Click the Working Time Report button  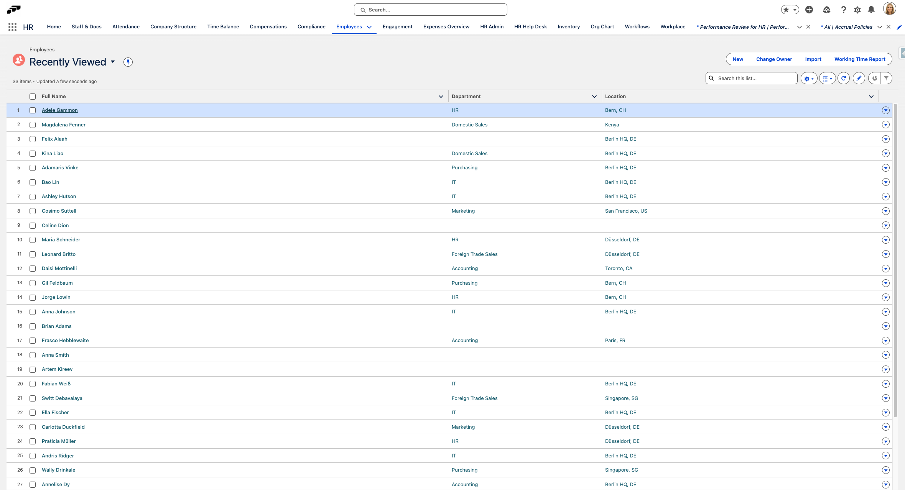pos(860,59)
